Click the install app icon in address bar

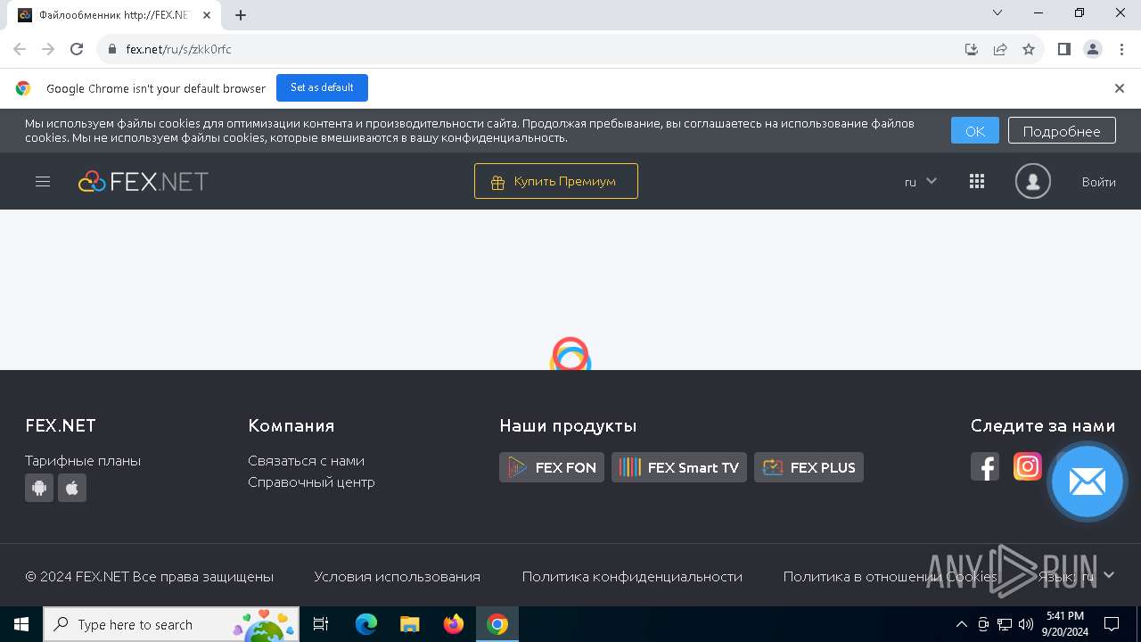[972, 49]
